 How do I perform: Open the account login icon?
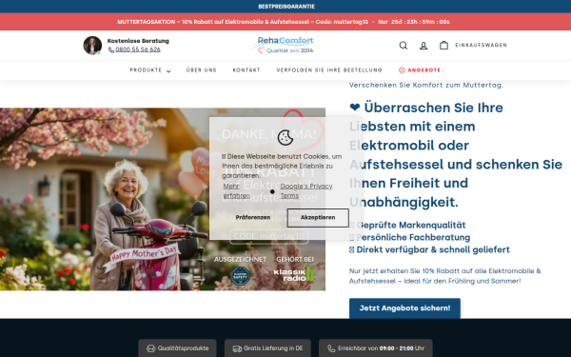423,46
